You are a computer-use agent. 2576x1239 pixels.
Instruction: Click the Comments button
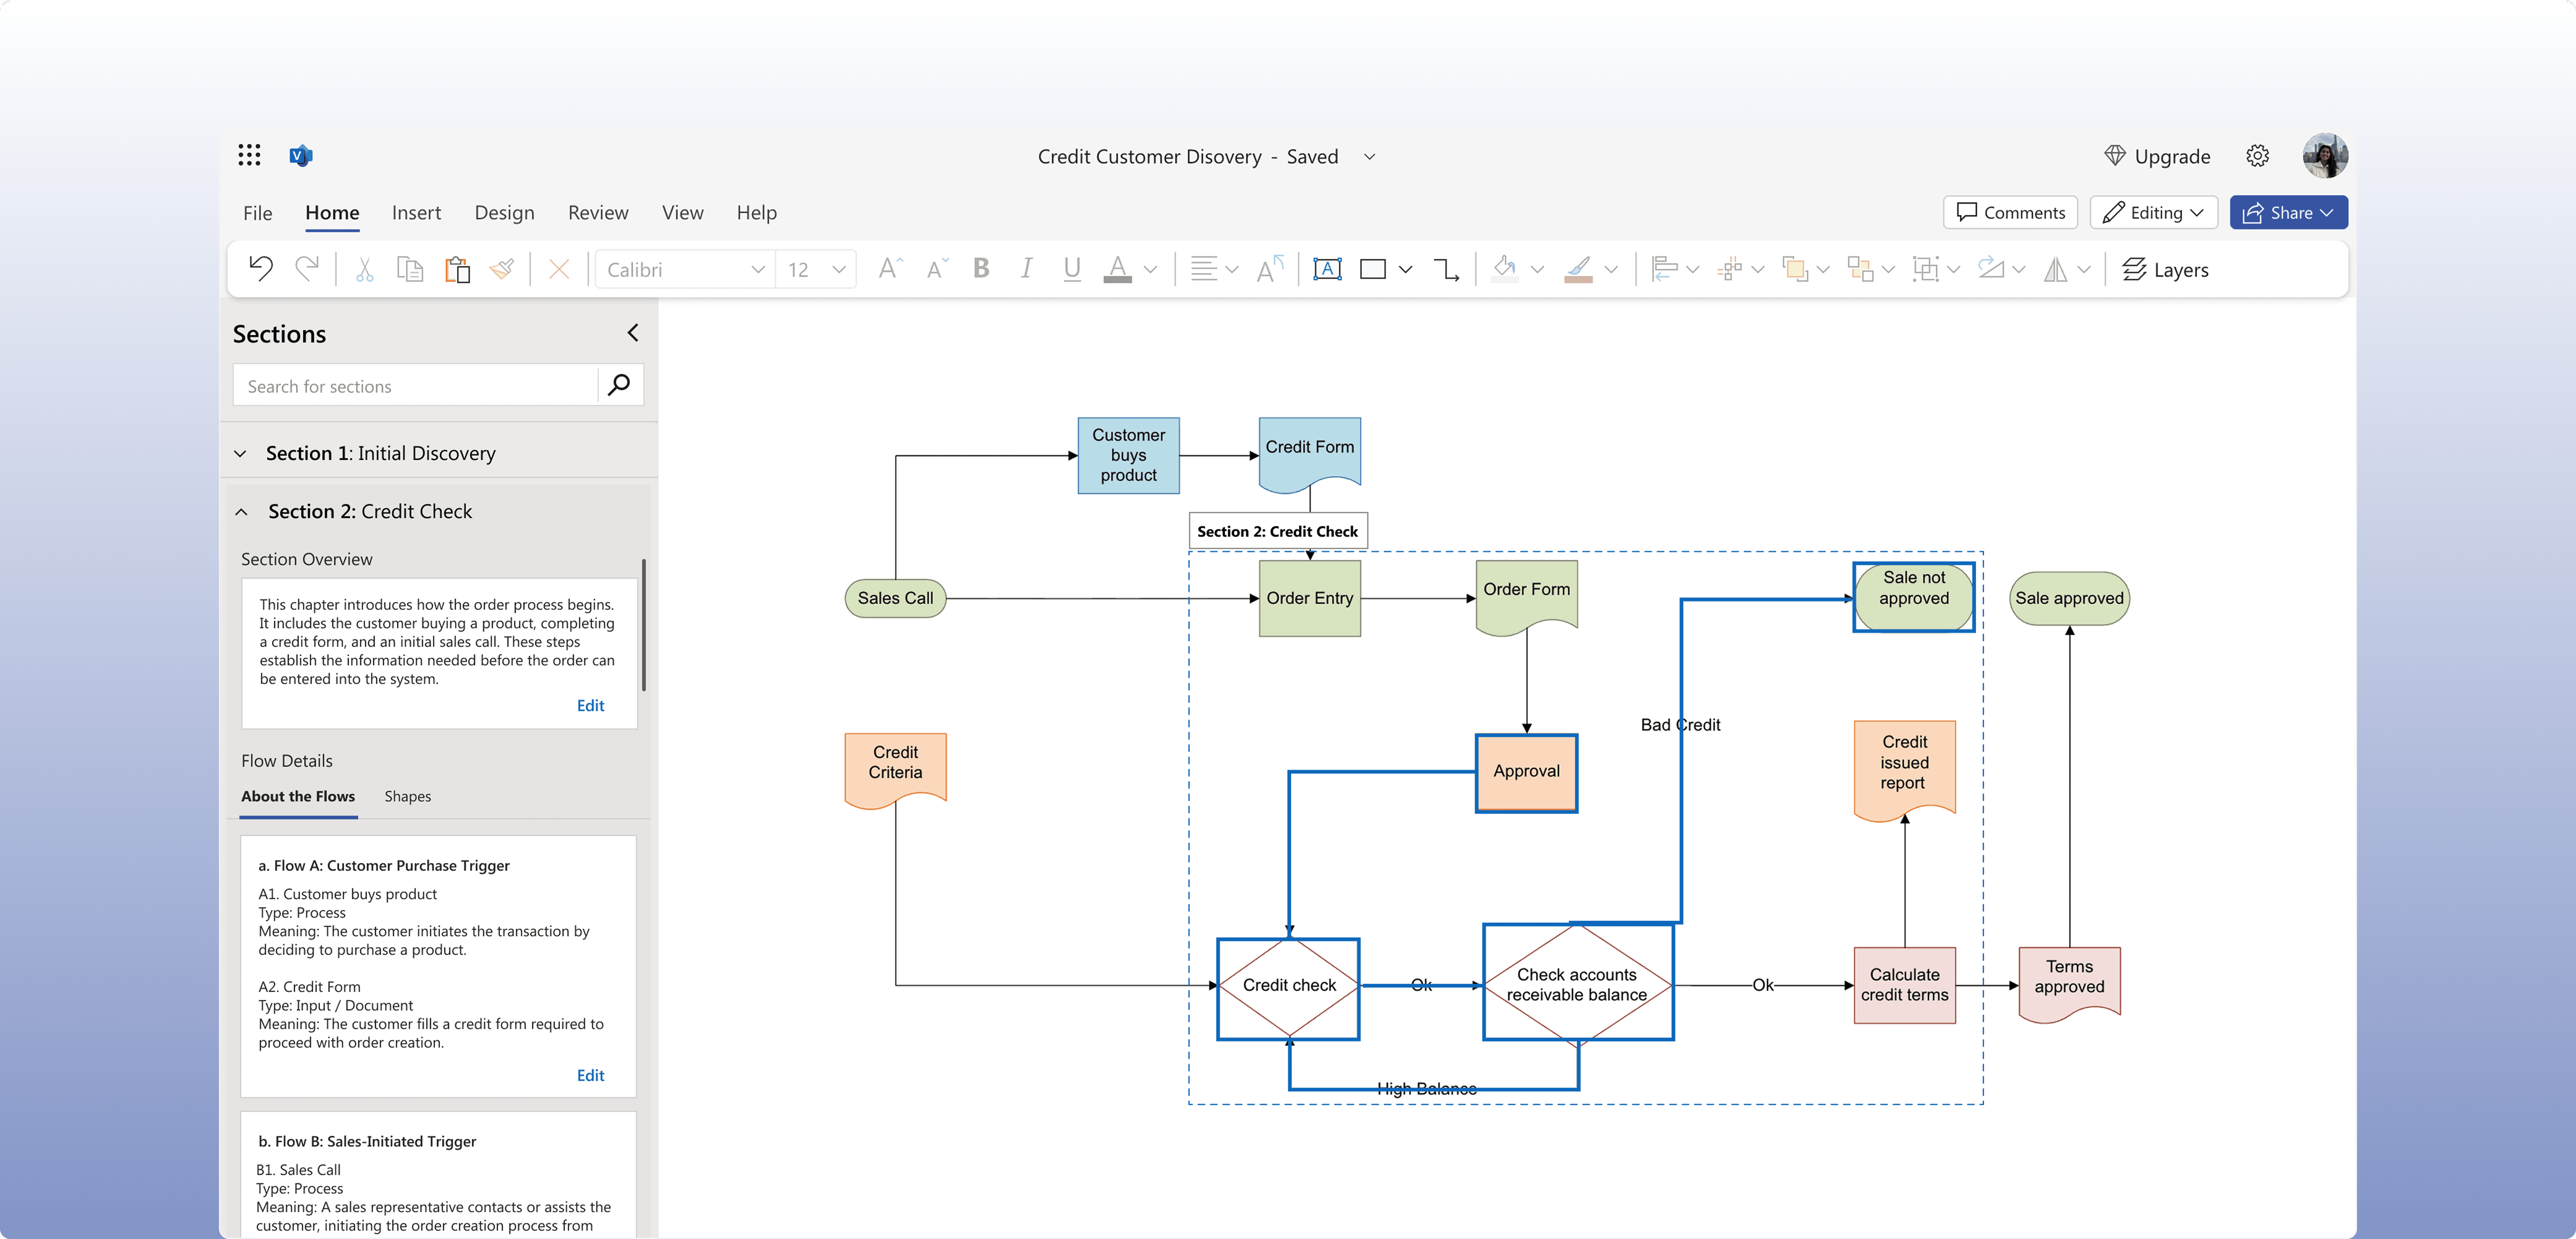[x=2010, y=212]
